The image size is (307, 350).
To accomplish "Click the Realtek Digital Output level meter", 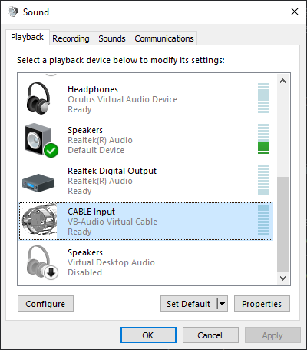I will click(x=263, y=179).
